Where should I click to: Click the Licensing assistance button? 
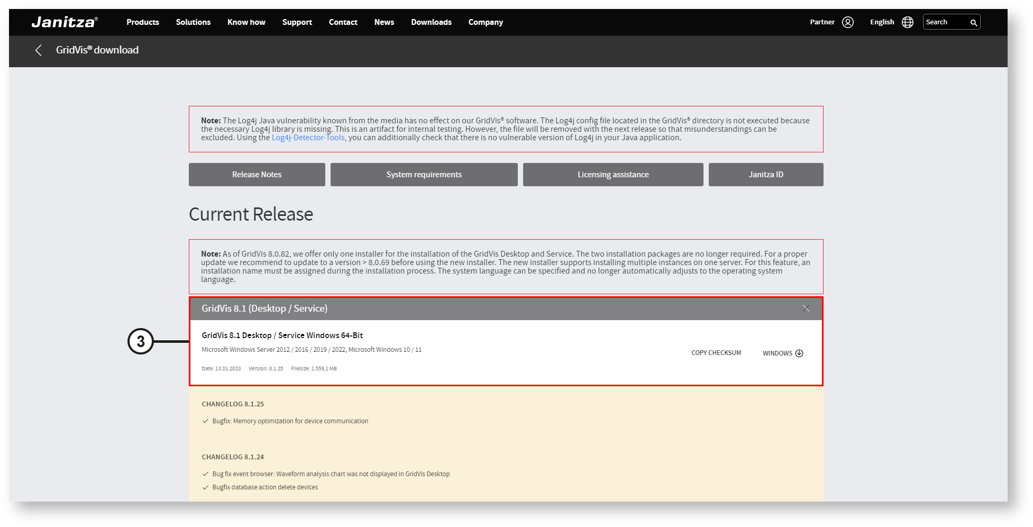coord(613,175)
